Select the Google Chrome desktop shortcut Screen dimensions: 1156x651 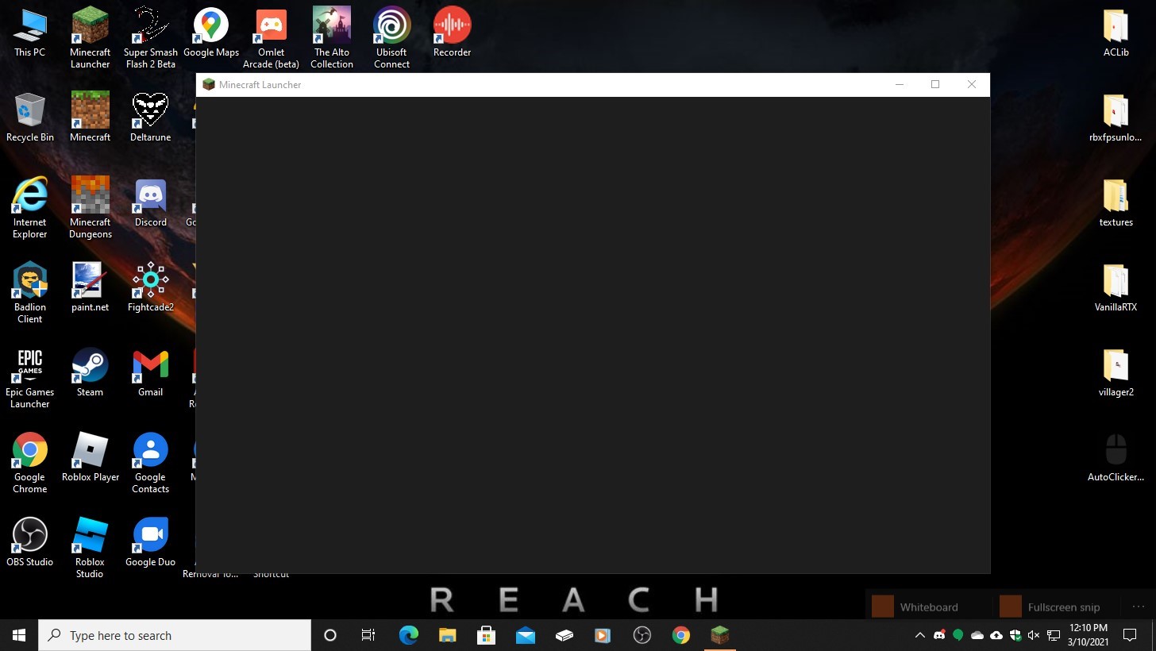click(x=30, y=463)
